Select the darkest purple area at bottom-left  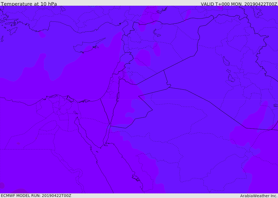point(2,186)
